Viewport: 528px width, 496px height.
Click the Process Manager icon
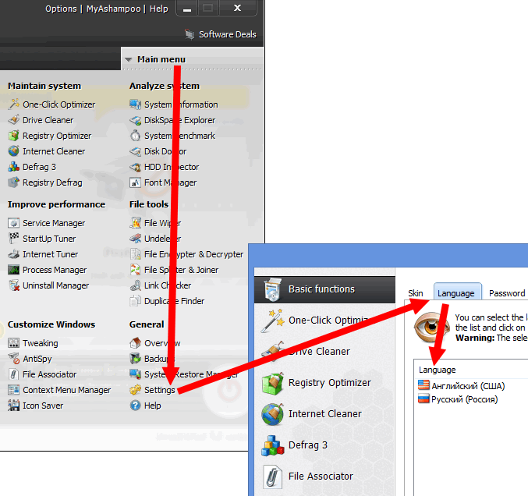[14, 270]
